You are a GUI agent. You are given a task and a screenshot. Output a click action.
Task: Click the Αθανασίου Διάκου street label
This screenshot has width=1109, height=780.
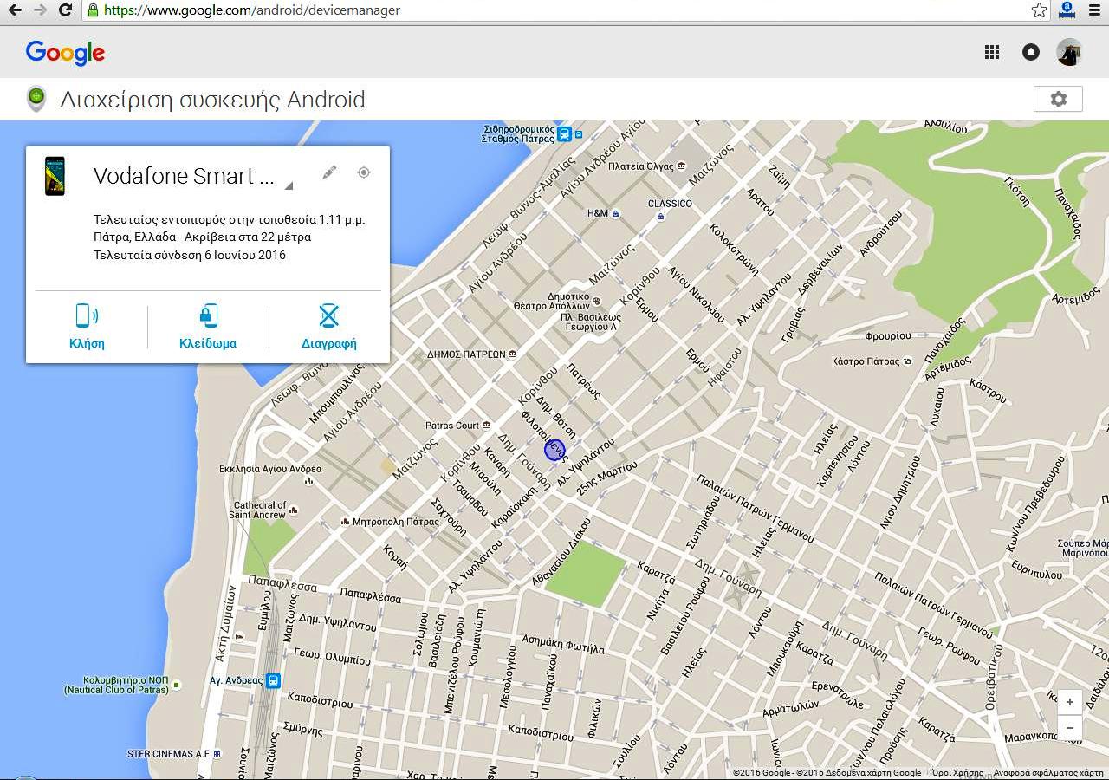point(563,551)
